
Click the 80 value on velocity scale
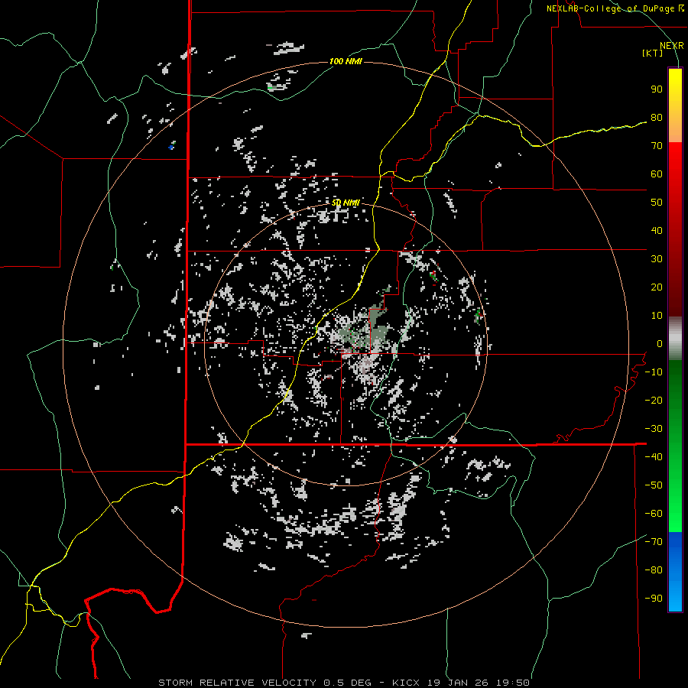click(657, 118)
